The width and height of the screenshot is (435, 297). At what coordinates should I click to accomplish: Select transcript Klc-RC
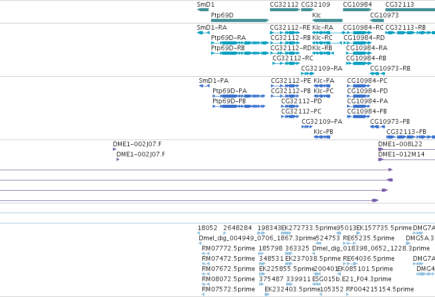point(327,43)
